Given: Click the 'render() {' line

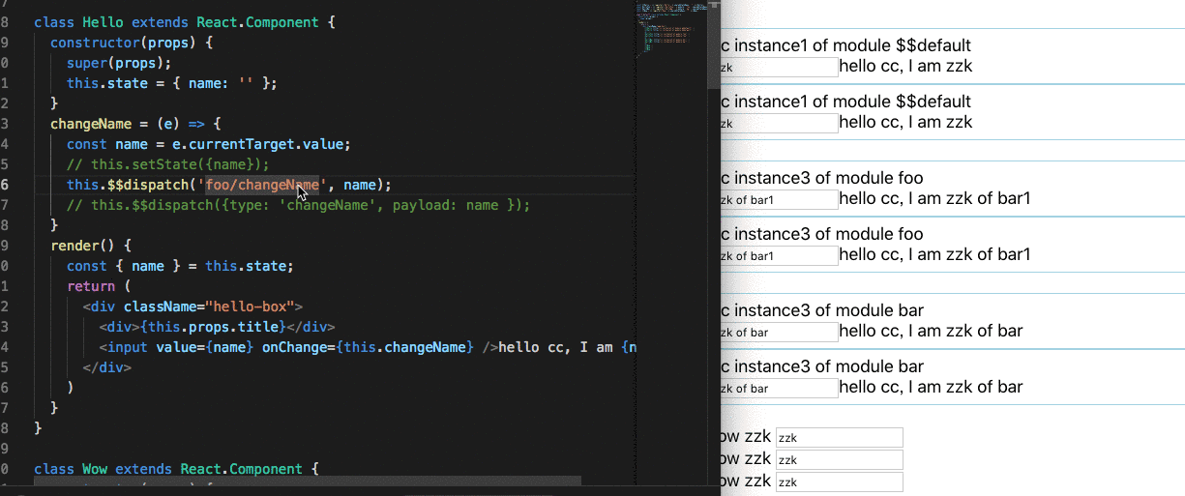Looking at the screenshot, I should coord(91,246).
